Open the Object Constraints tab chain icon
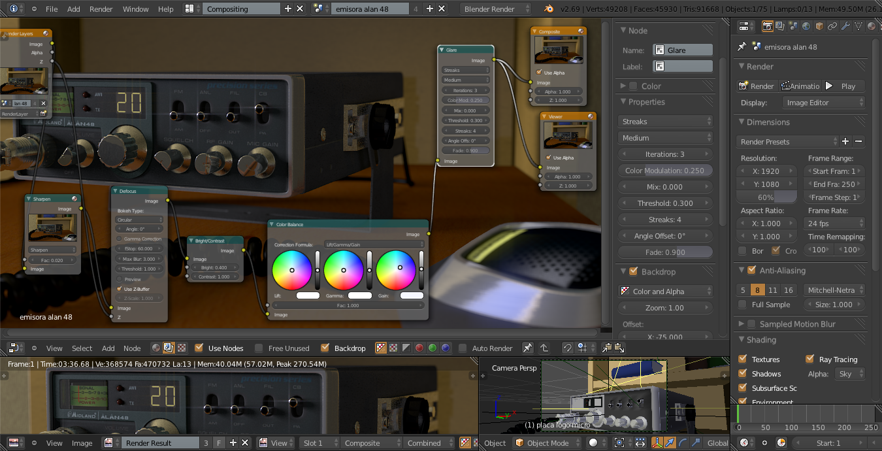Image resolution: width=882 pixels, height=451 pixels. pyautogui.click(x=832, y=26)
